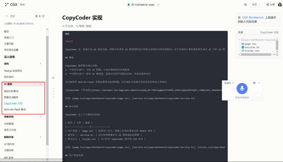The height and width of the screenshot is (162, 283).
Task: Collapse the 博客系统 section
Action: [40, 117]
